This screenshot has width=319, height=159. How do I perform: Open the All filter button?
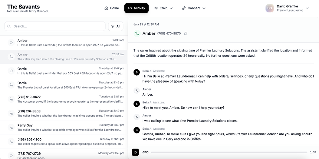pyautogui.click(x=116, y=26)
